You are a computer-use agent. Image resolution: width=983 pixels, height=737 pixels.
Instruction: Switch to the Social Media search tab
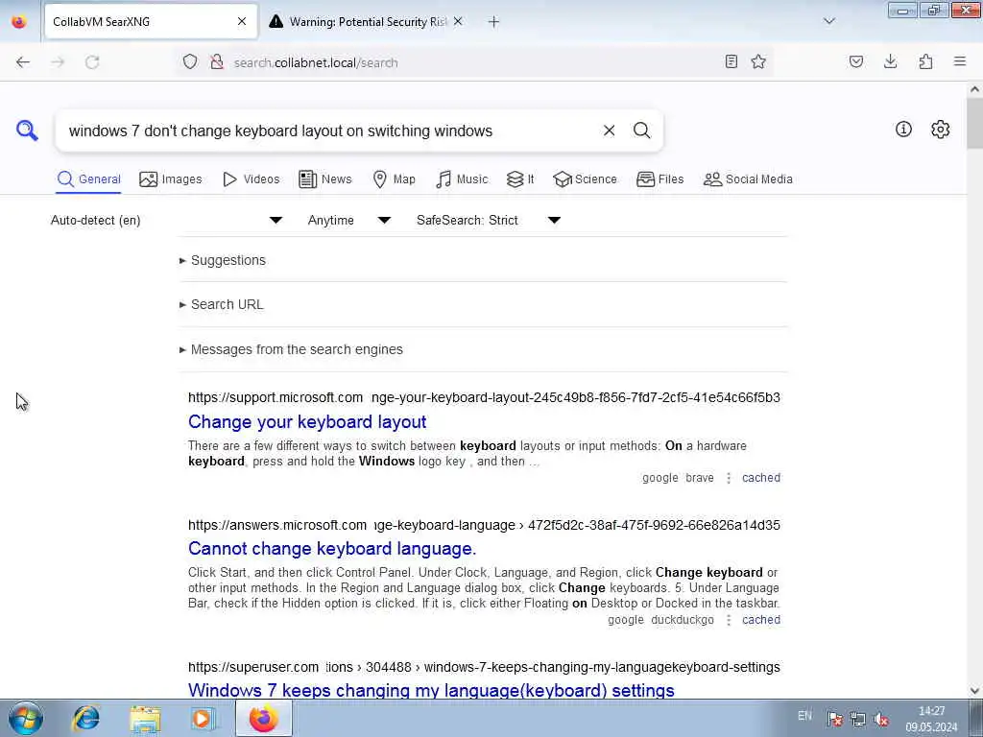tap(748, 179)
